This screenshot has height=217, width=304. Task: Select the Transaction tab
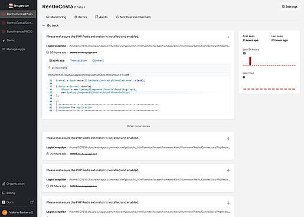pyautogui.click(x=79, y=61)
